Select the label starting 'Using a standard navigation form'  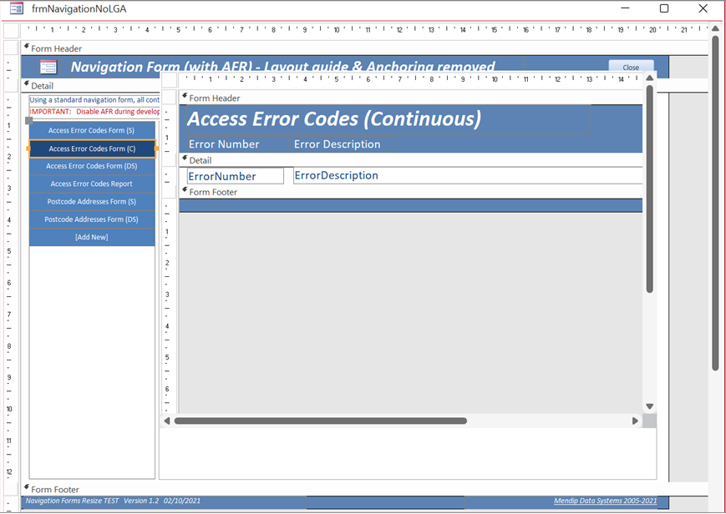94,100
